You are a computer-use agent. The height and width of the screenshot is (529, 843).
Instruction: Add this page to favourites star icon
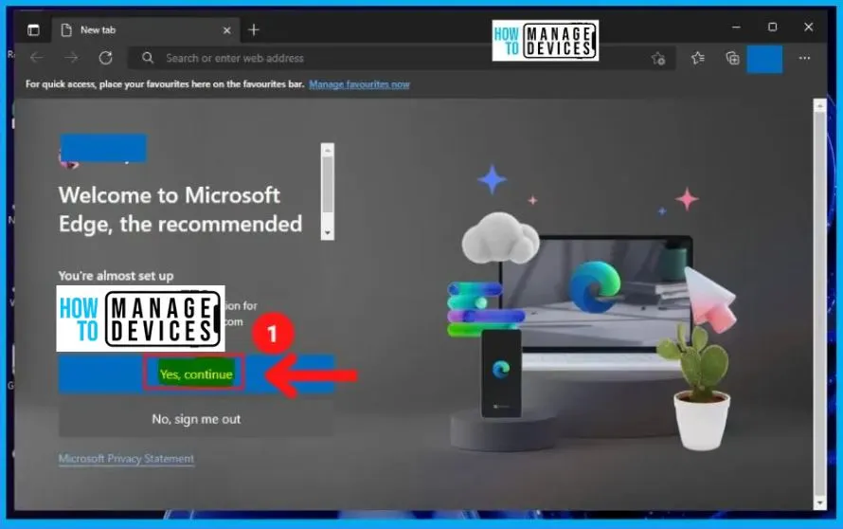[658, 58]
